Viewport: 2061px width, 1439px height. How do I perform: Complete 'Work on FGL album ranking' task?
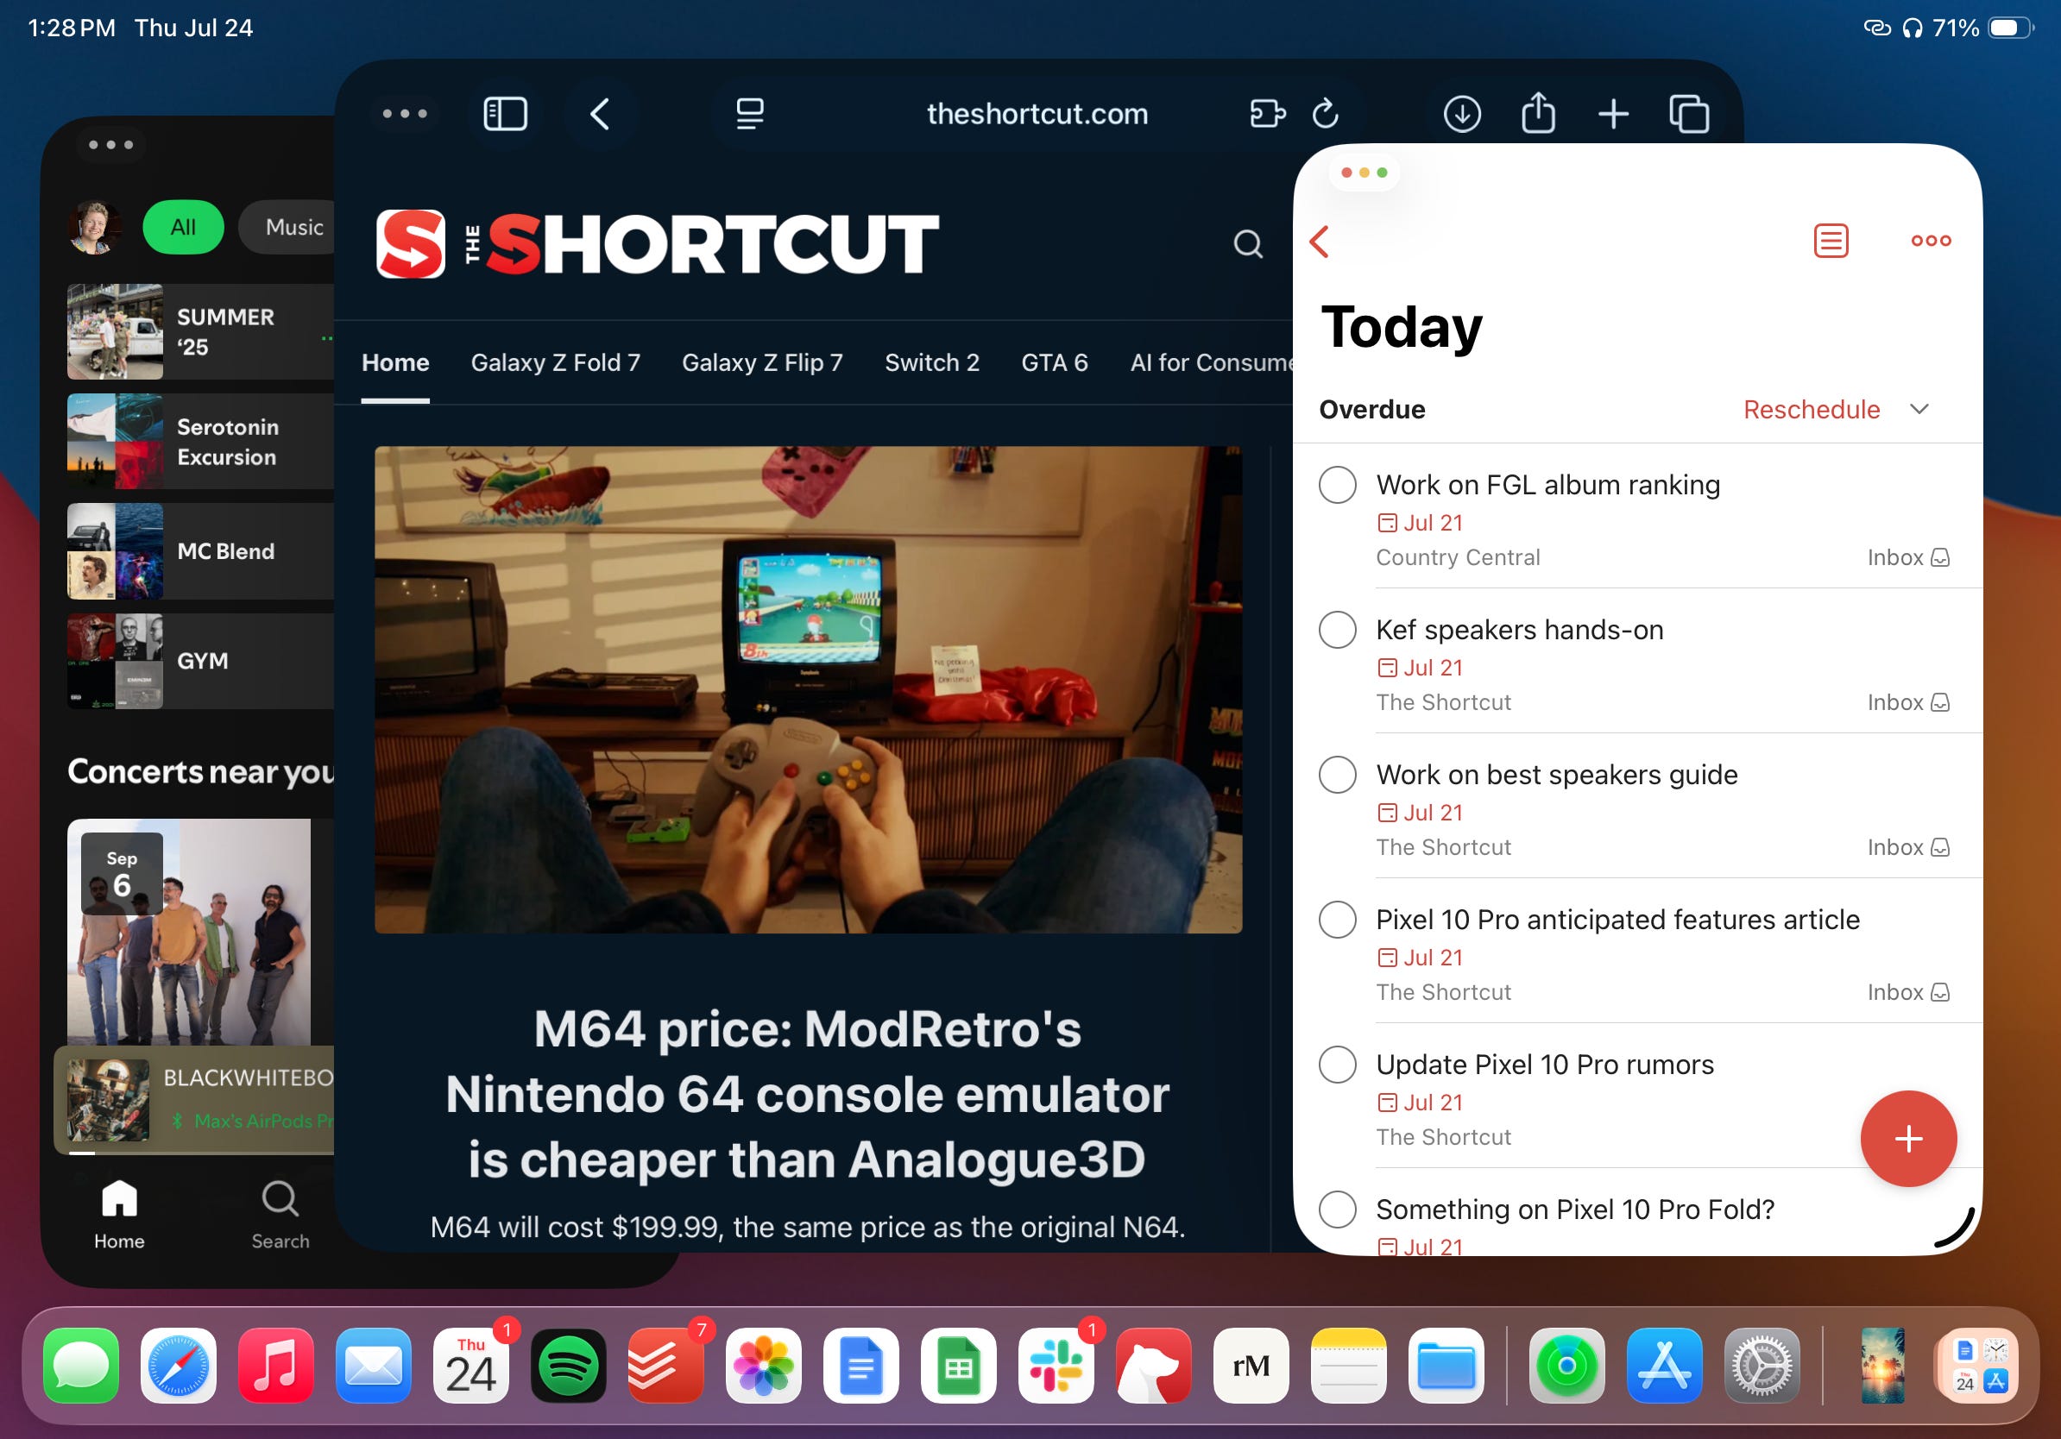tap(1338, 485)
